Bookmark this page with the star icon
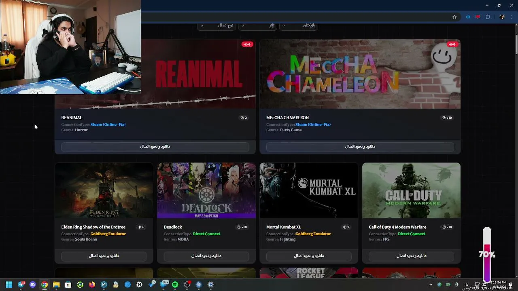 (454, 17)
